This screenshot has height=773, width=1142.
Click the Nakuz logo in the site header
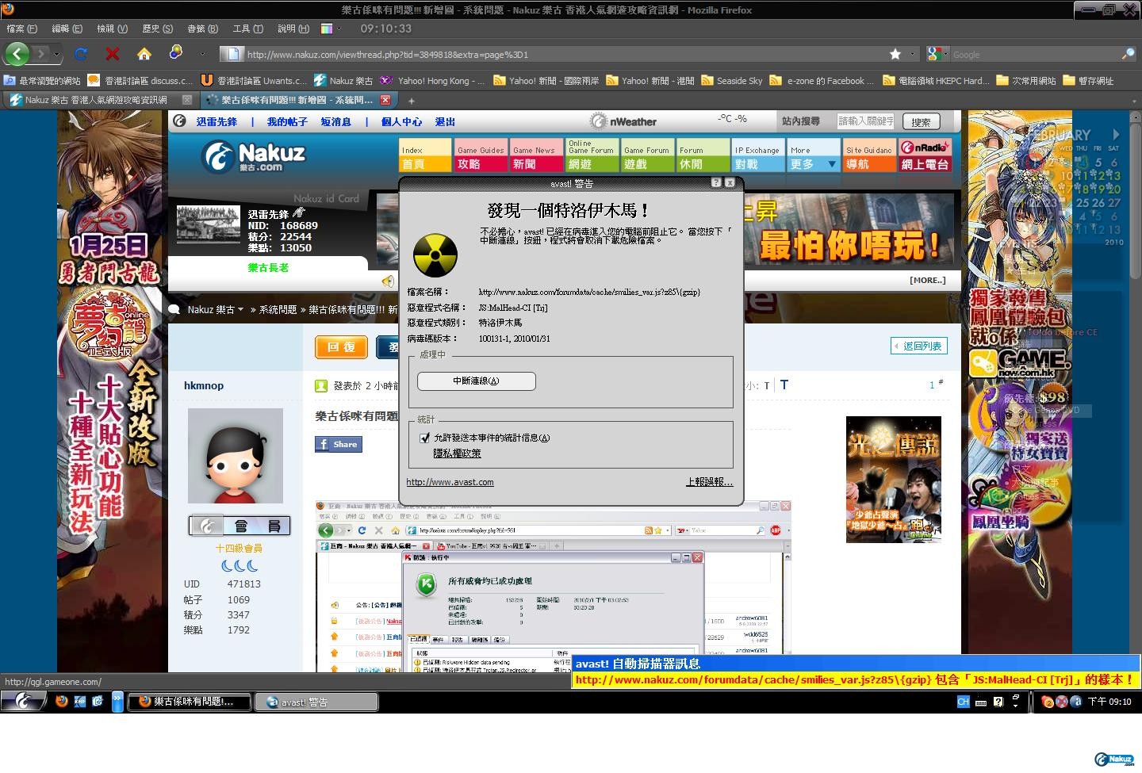[x=253, y=156]
